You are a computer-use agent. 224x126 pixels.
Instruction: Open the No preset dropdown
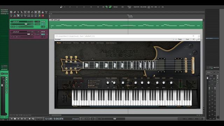pos(114,39)
